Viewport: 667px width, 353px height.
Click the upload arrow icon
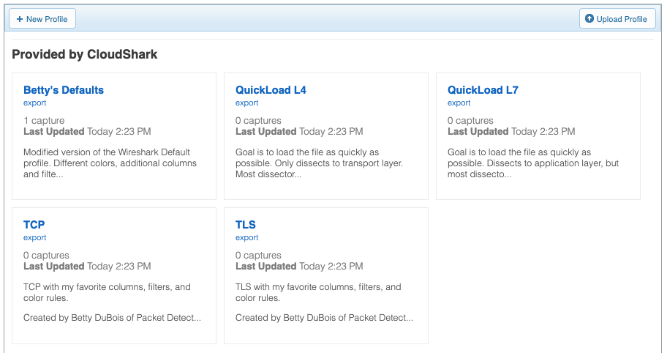tap(589, 19)
